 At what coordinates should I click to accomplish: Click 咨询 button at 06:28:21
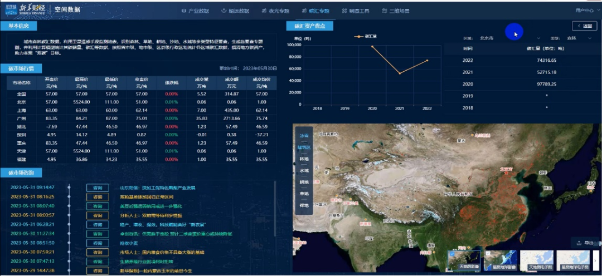point(98,225)
